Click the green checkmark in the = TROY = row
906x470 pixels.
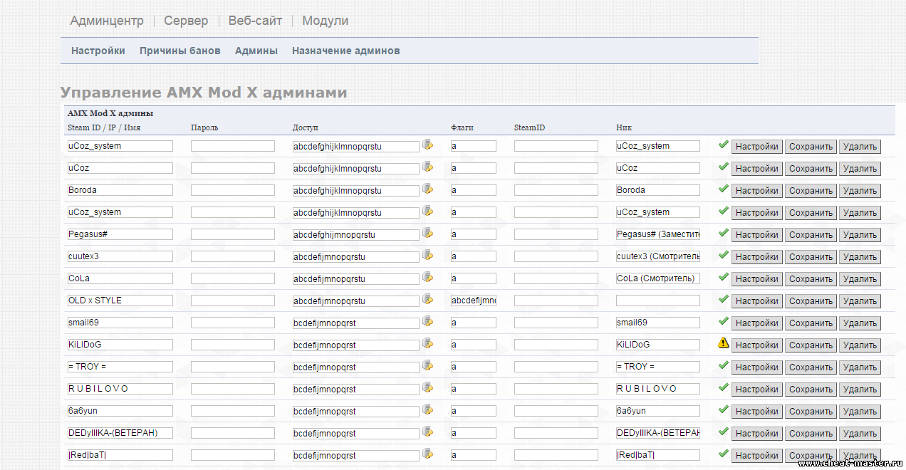[x=724, y=365]
